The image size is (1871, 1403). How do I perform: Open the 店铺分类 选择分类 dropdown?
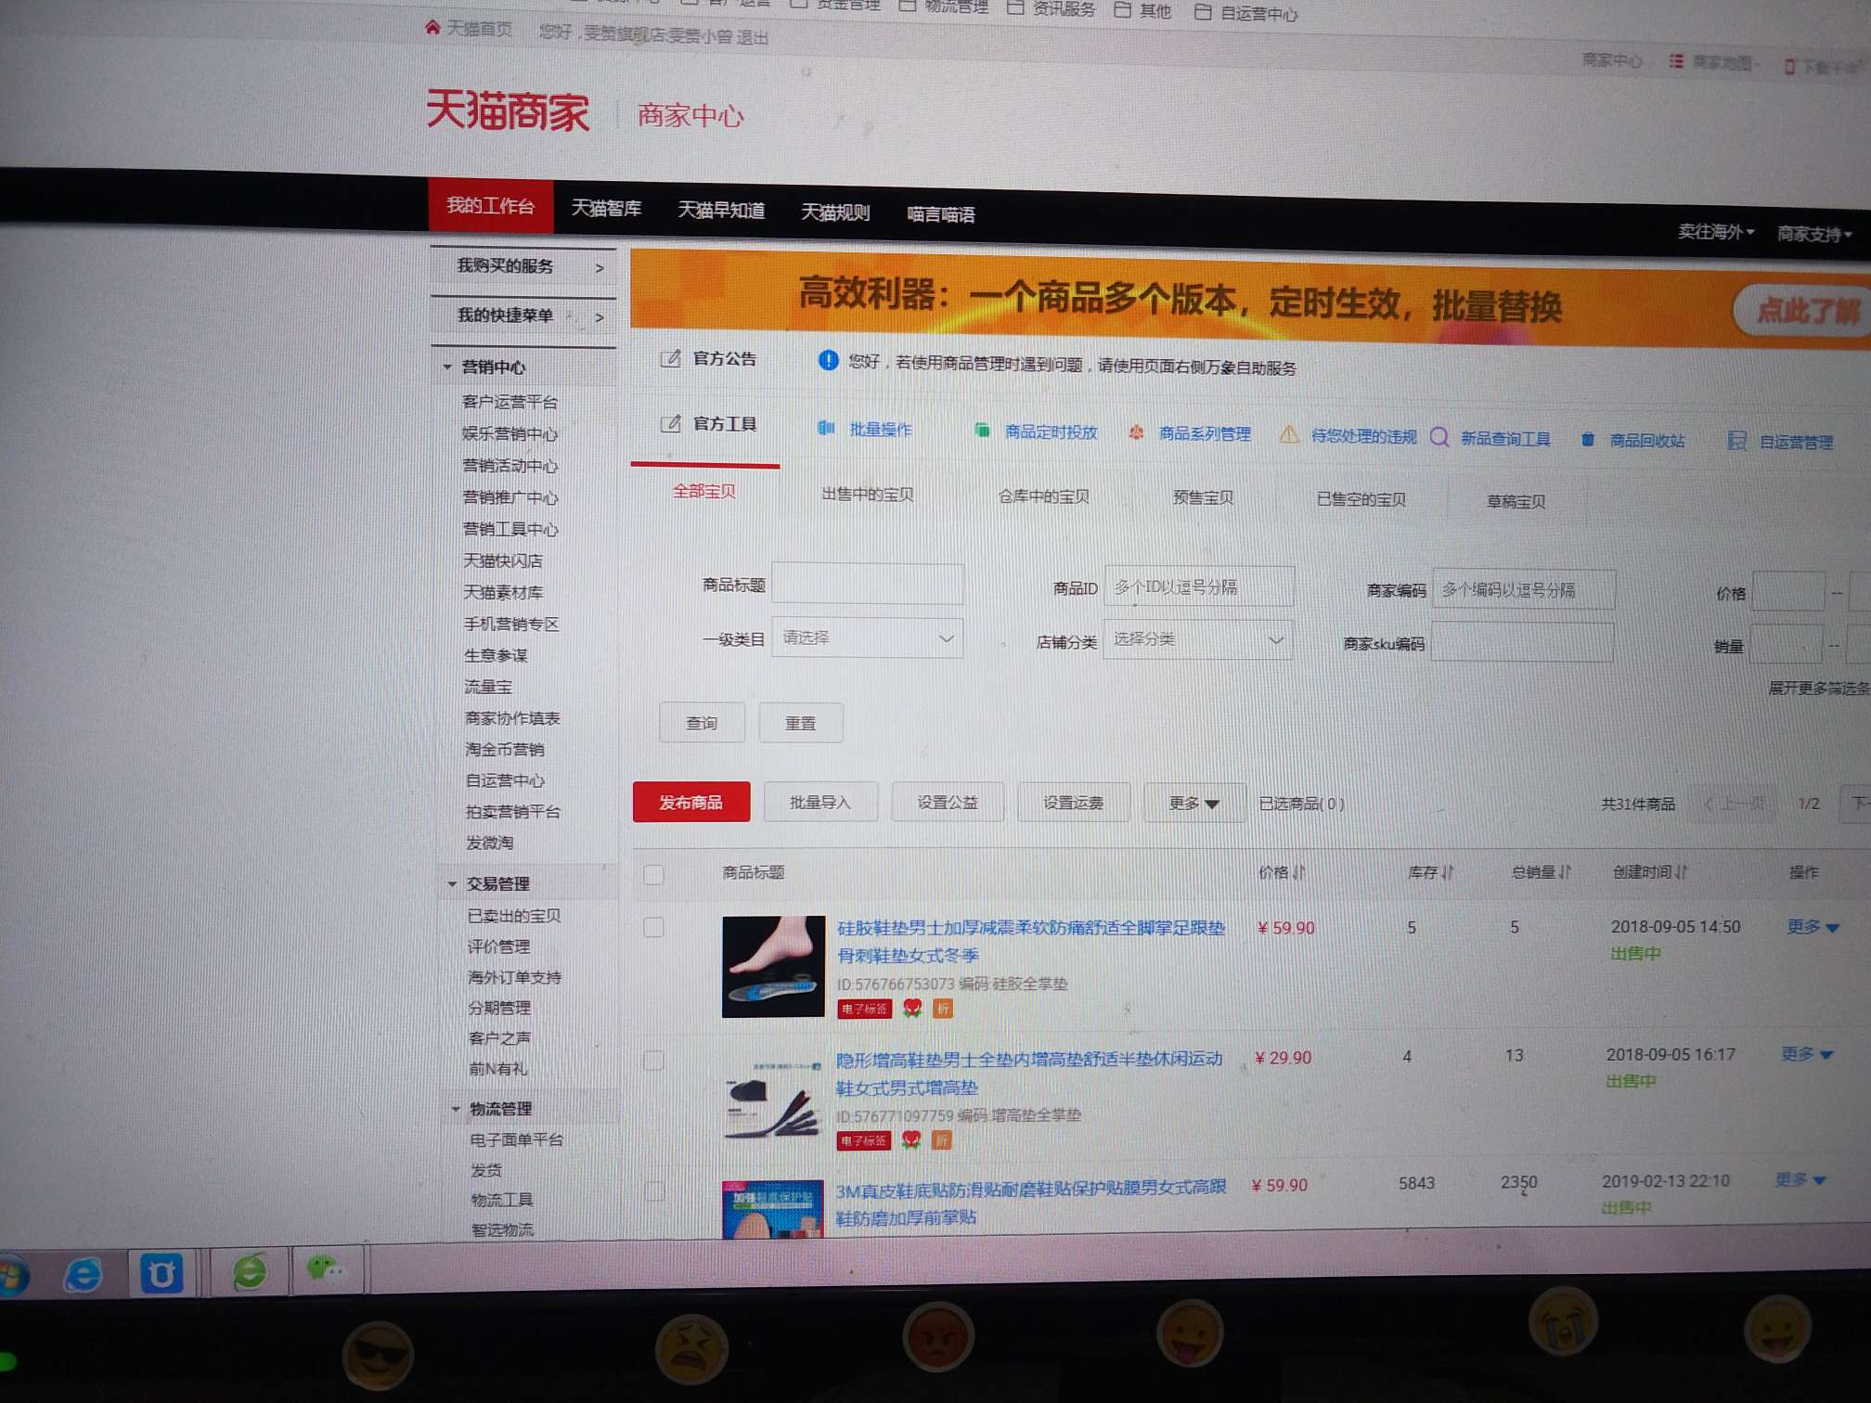click(x=1198, y=640)
